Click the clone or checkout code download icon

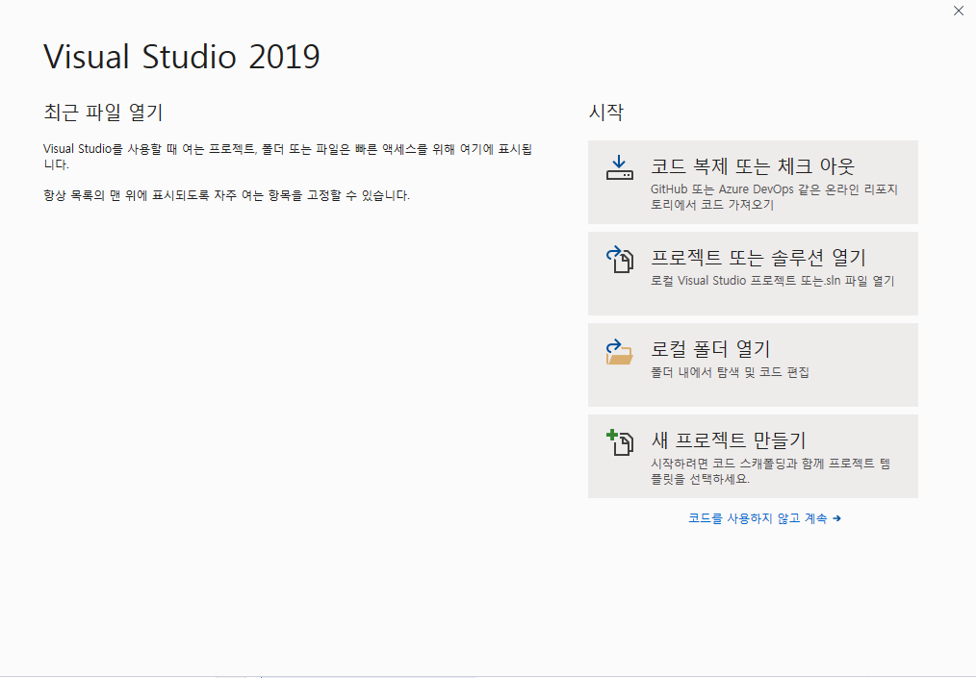pos(619,168)
